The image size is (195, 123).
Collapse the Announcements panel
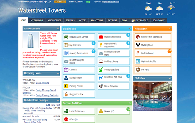tap(58, 29)
